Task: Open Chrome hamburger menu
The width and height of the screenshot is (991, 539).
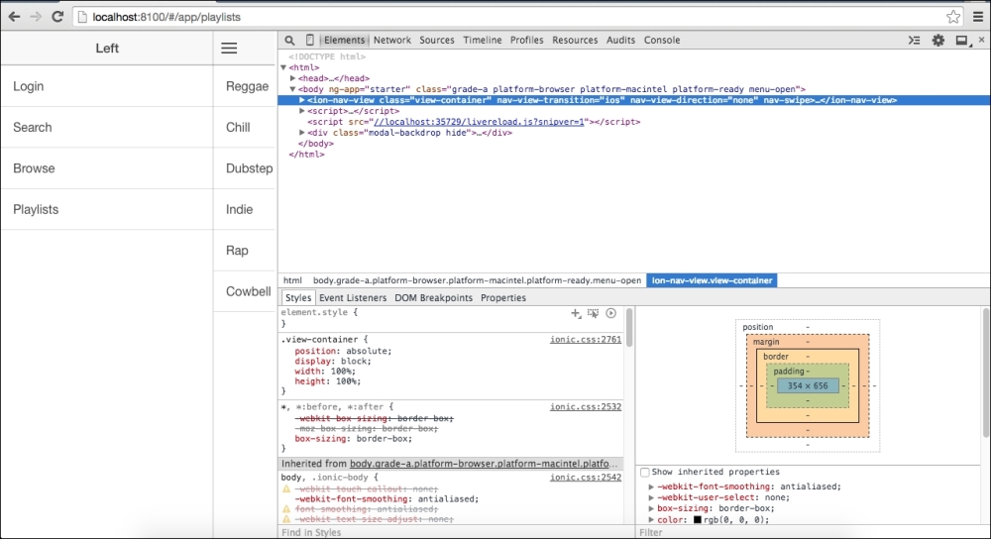Action: (x=978, y=17)
